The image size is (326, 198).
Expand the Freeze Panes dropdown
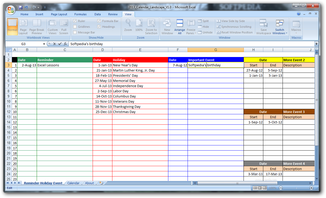coord(191,27)
